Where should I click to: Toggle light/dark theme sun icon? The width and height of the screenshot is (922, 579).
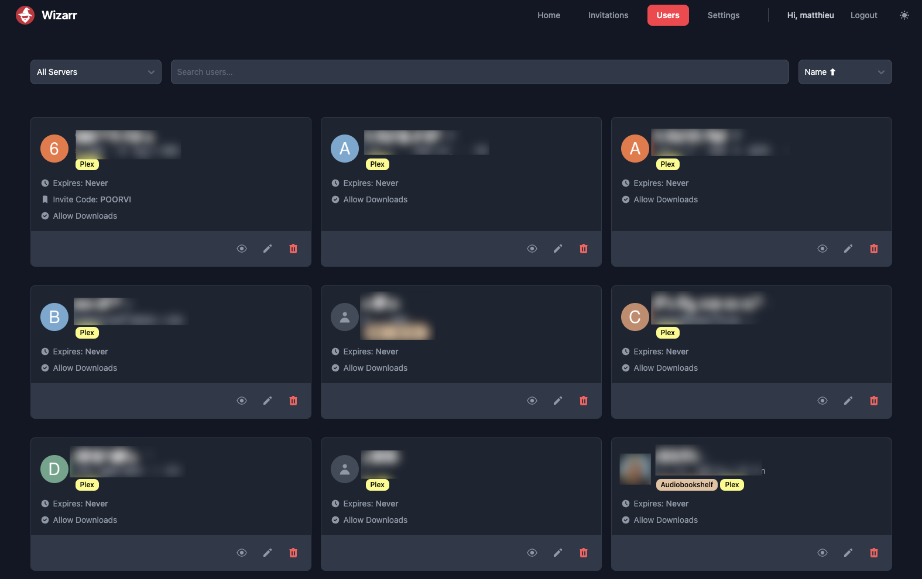[904, 15]
